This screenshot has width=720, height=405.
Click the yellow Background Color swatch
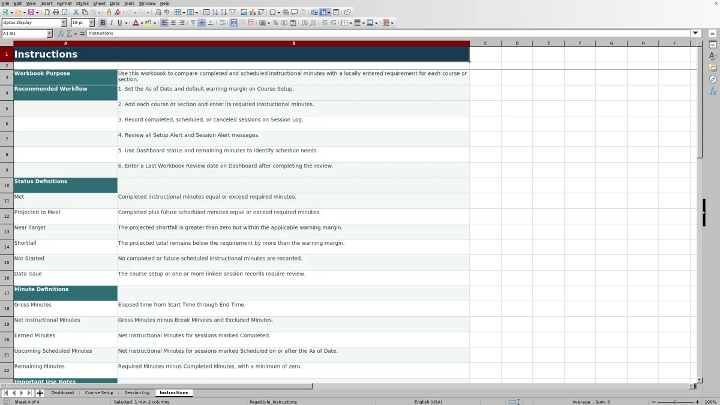148,23
